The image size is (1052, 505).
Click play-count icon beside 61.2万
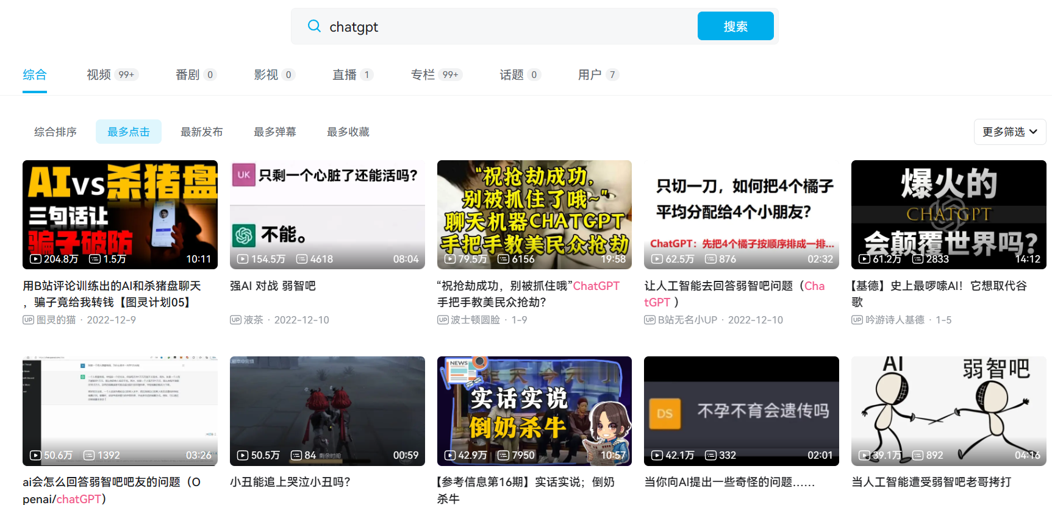865,259
